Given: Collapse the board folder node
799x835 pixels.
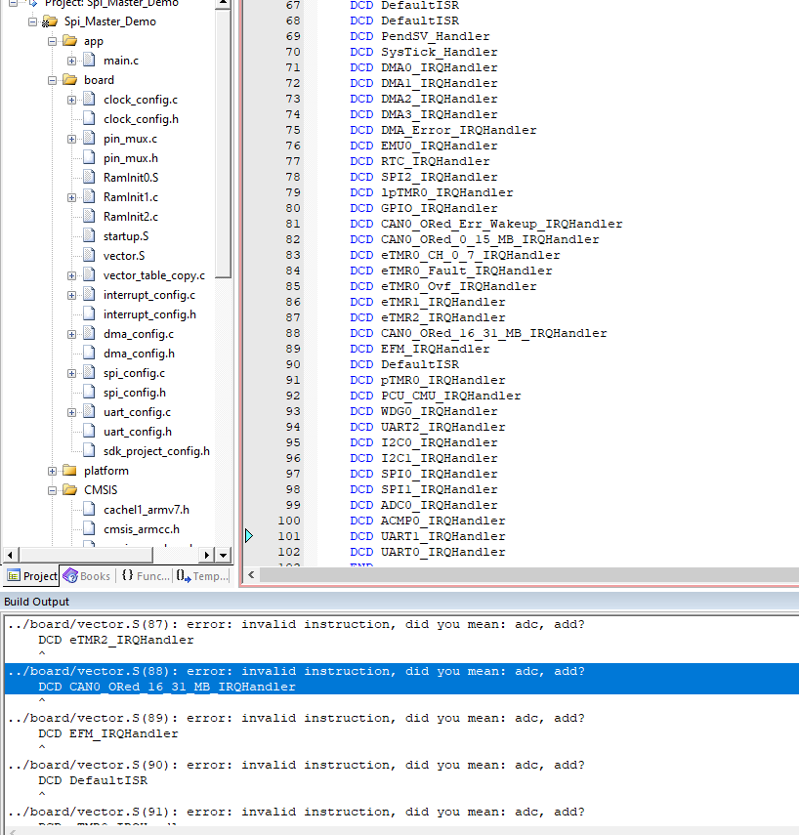Looking at the screenshot, I should pyautogui.click(x=53, y=80).
